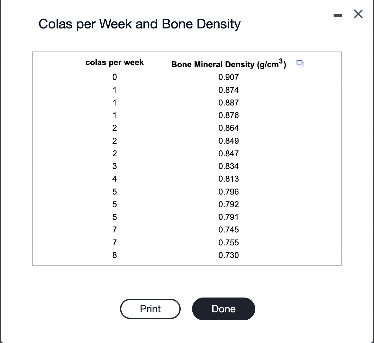
Task: Select the first row with 0 colas
Action: click(x=114, y=77)
